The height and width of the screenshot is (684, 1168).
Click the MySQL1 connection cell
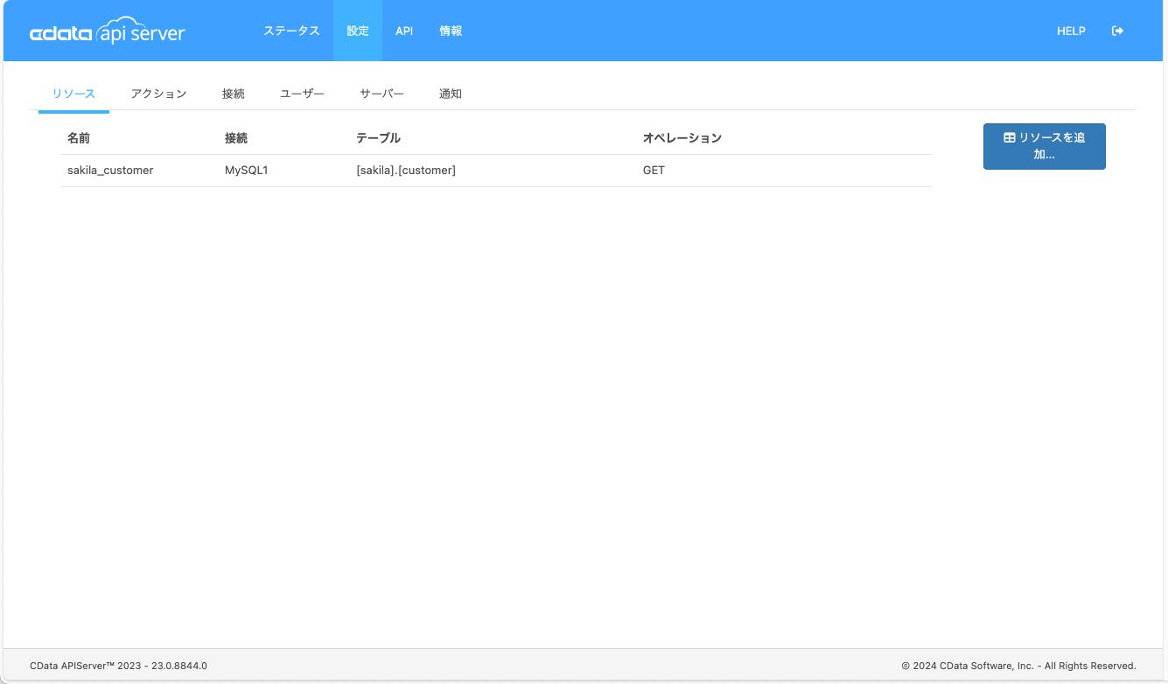(x=246, y=171)
